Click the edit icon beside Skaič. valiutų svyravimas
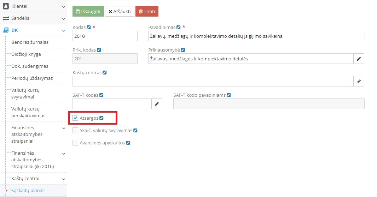The image size is (377, 197). click(135, 131)
